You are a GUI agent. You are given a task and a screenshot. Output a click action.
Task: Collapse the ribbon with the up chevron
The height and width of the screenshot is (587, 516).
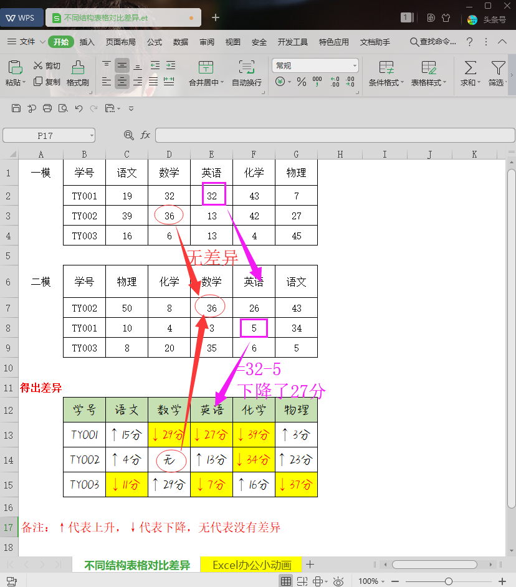502,42
